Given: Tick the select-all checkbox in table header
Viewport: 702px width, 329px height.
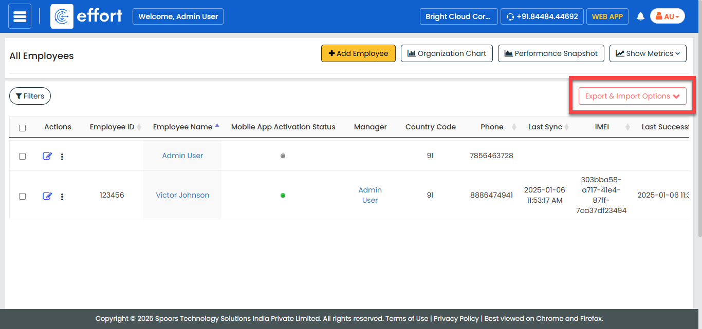Looking at the screenshot, I should point(22,128).
